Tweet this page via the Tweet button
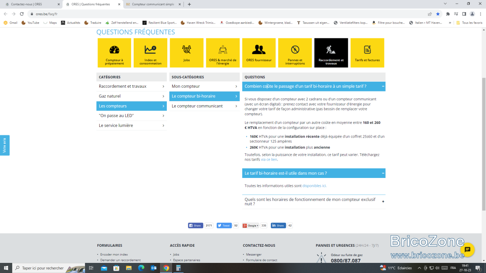 tap(224, 226)
